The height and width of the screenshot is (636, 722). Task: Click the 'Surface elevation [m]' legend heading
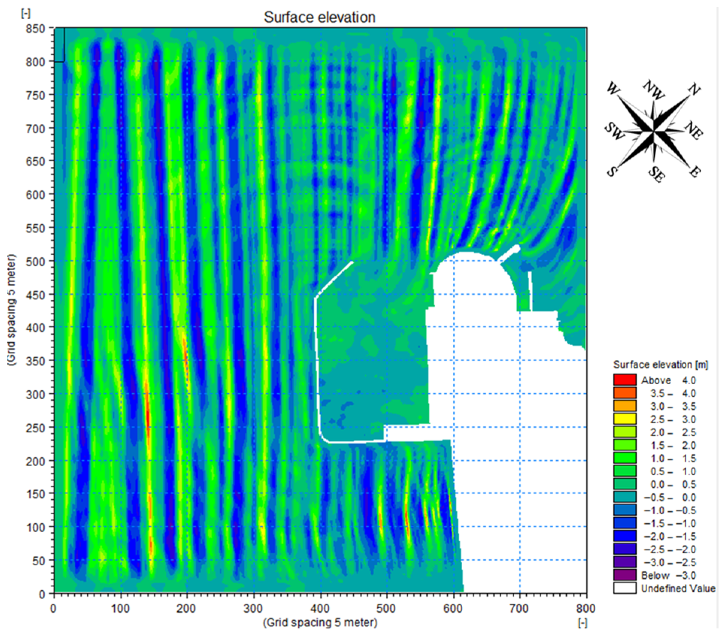coord(661,364)
